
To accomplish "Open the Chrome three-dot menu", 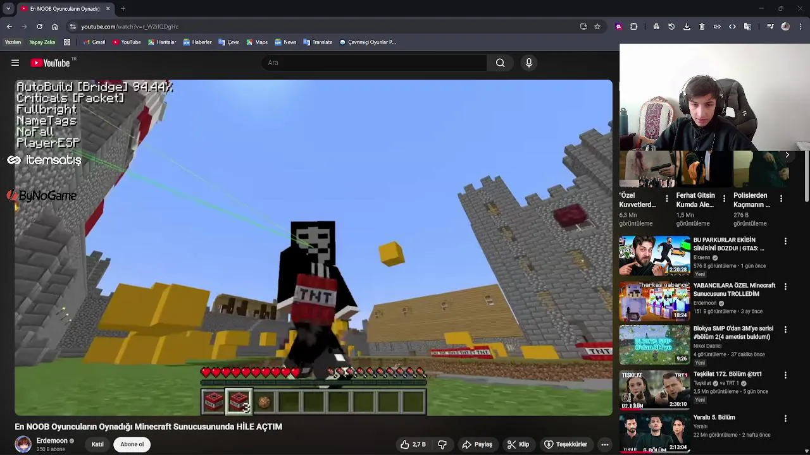I will coord(801,27).
